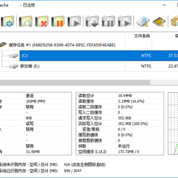The height and width of the screenshot is (178, 178).
Task: Click the 写入二级缓存 label
Action: pyautogui.click(x=90, y=112)
